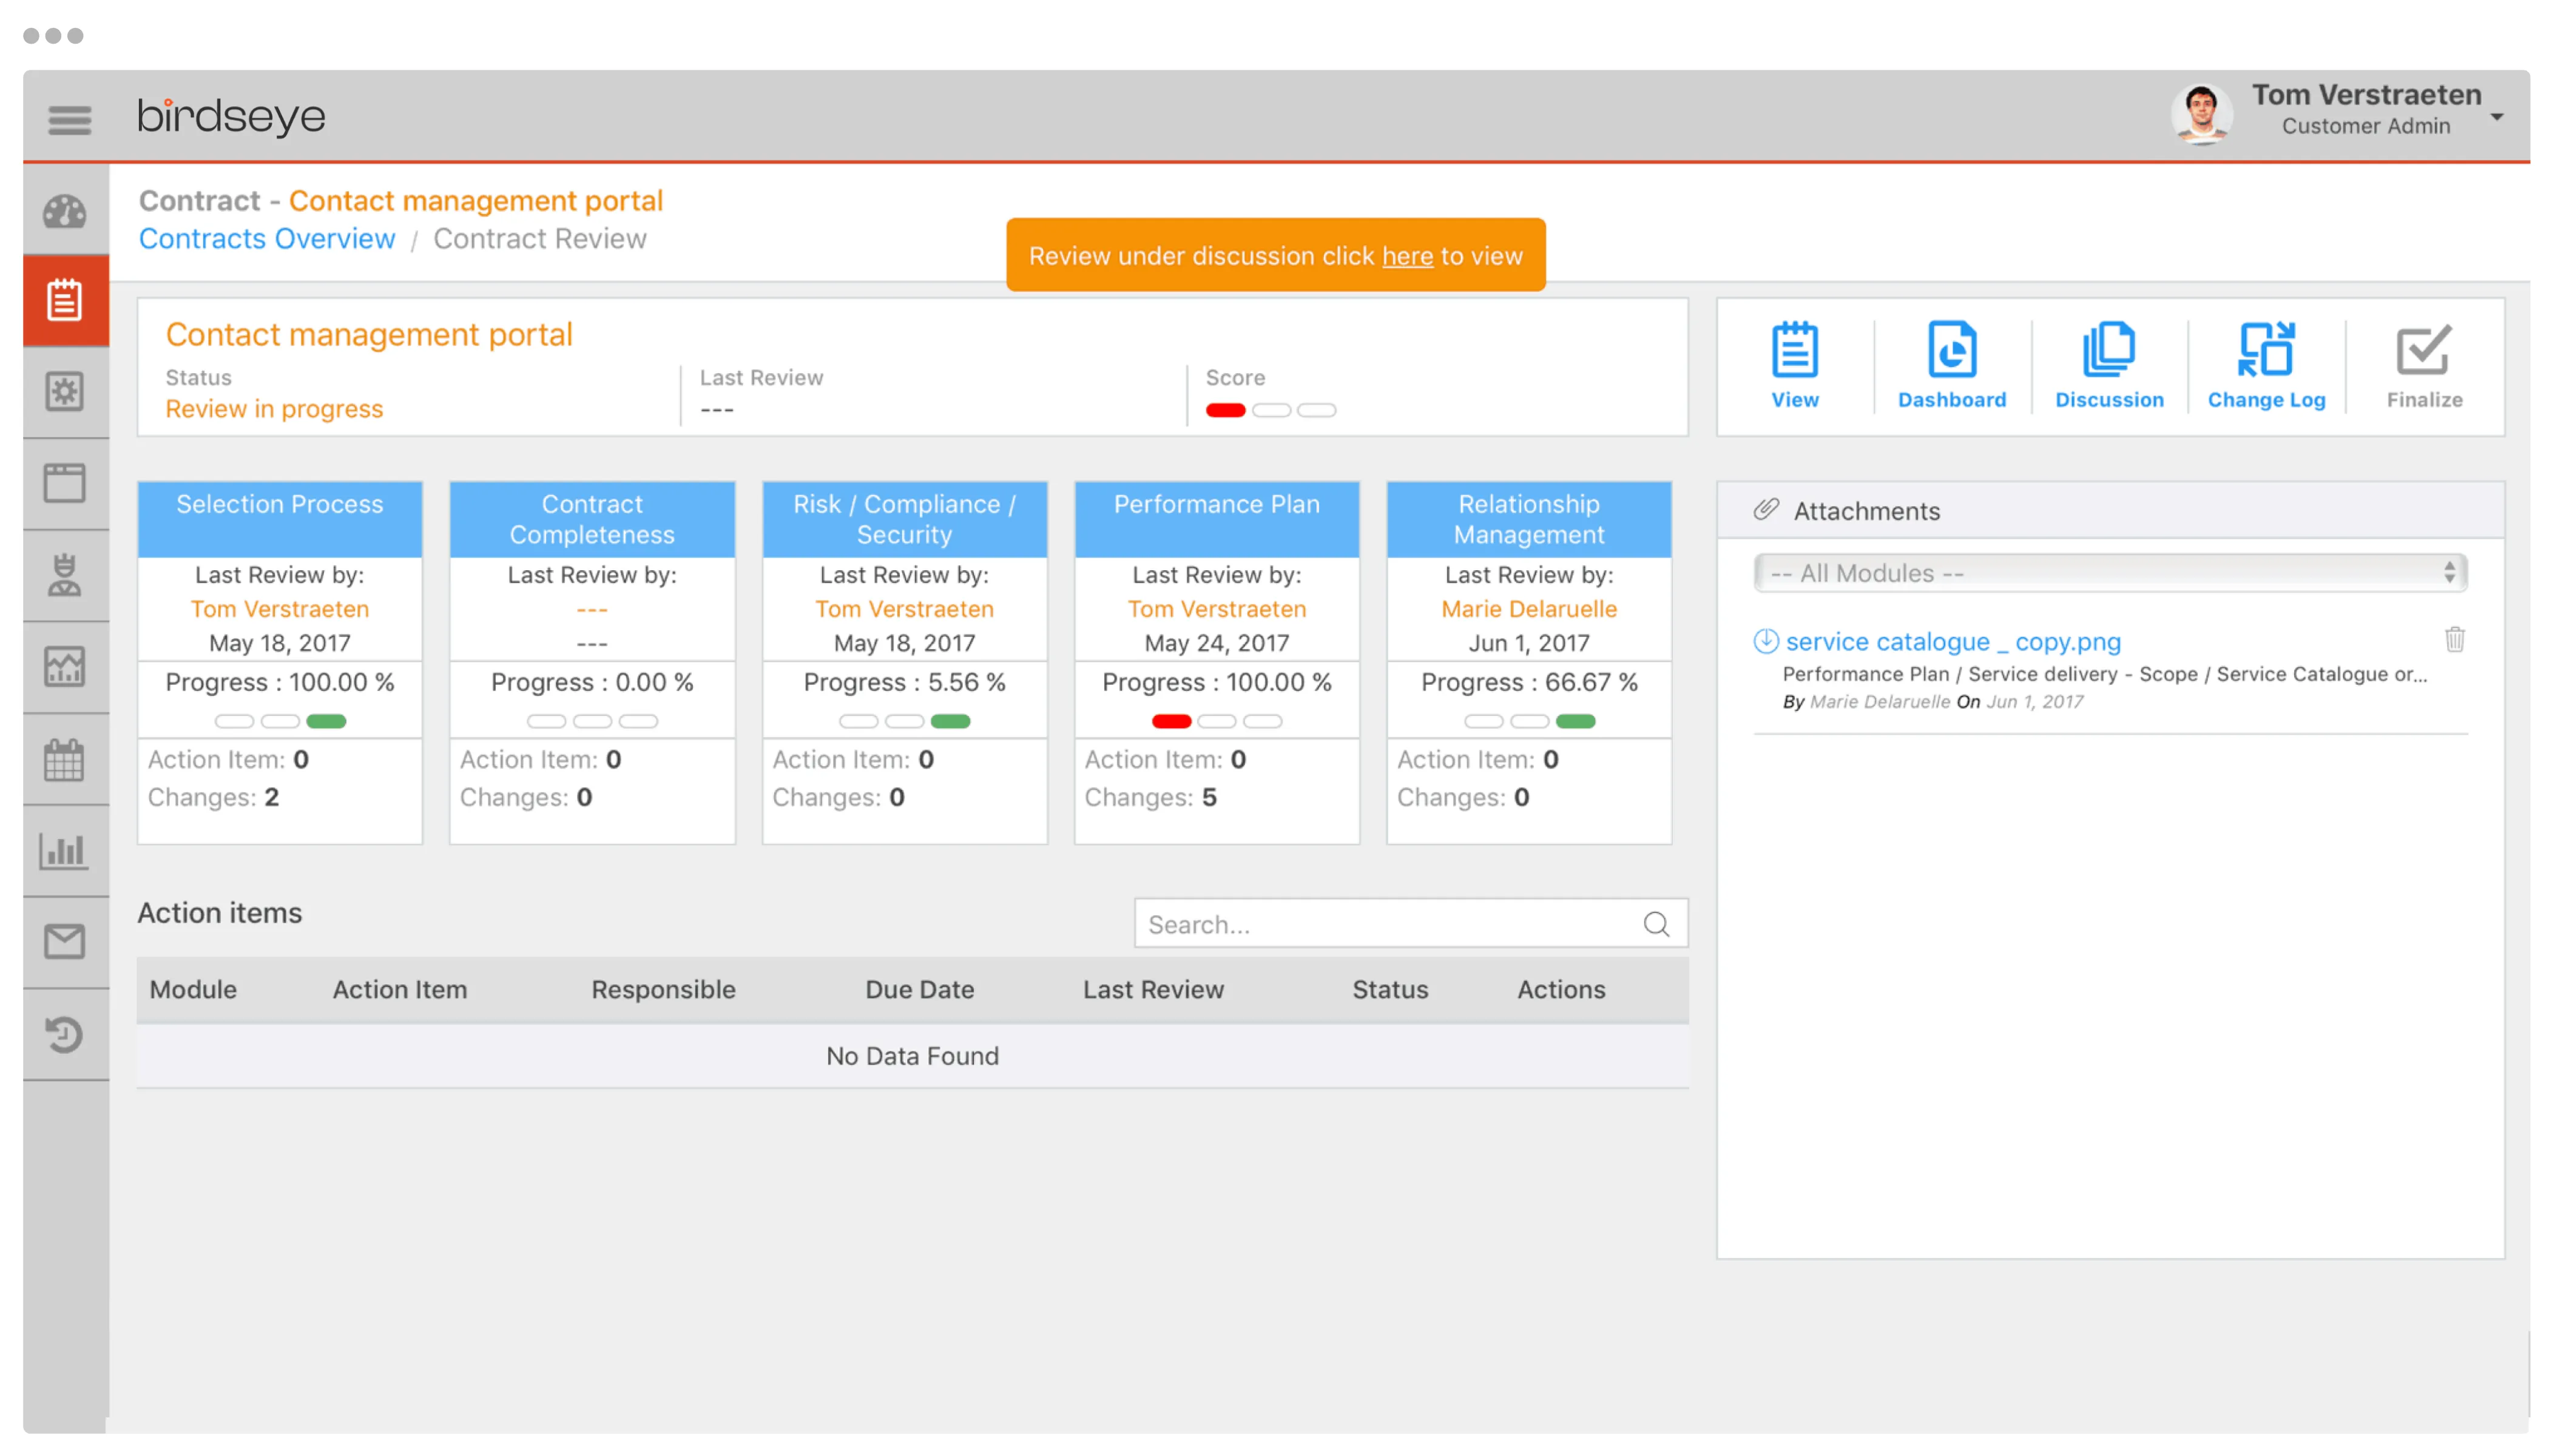This screenshot has width=2552, height=1456.
Task: Open settings gear icon in sidebar
Action: point(65,392)
